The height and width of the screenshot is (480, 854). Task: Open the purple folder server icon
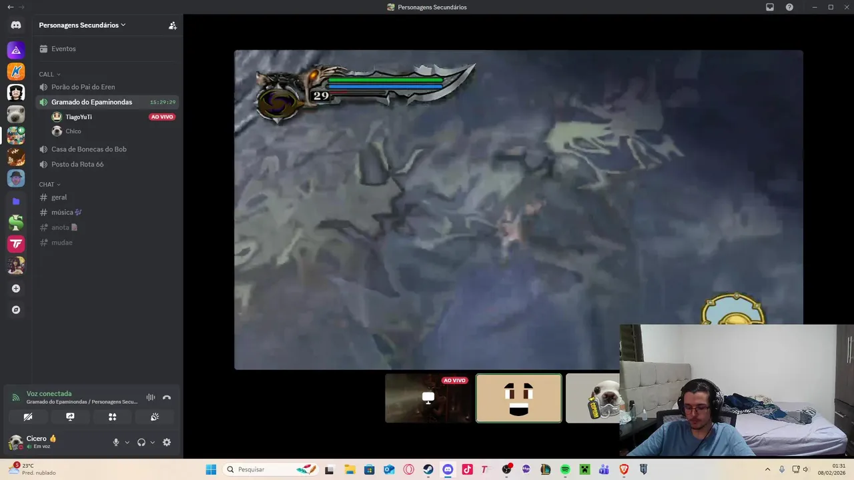tap(16, 201)
